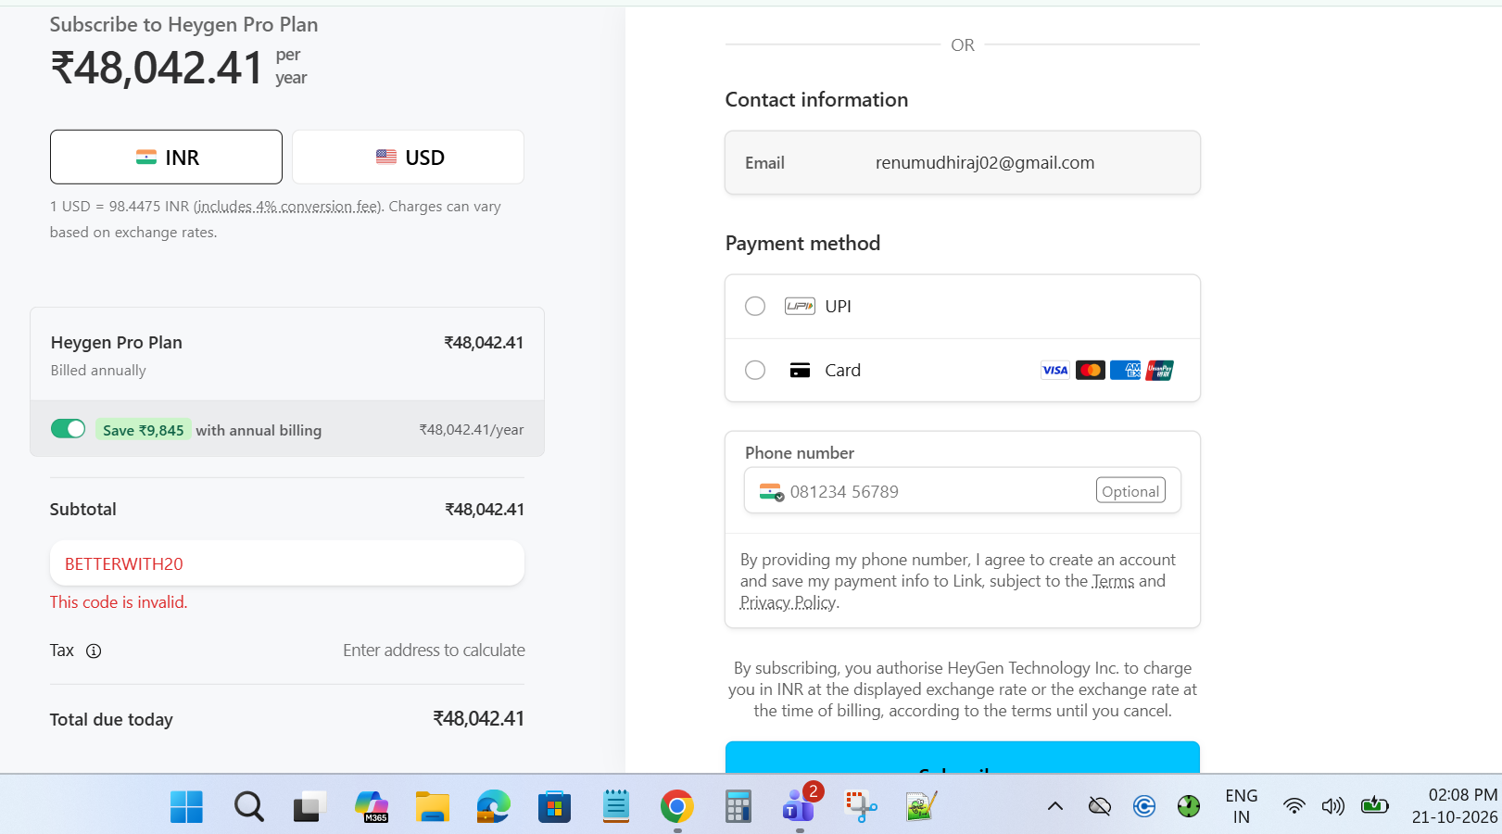
Task: Launch Microsoft 365 Copilot from taskbar
Action: 372,806
